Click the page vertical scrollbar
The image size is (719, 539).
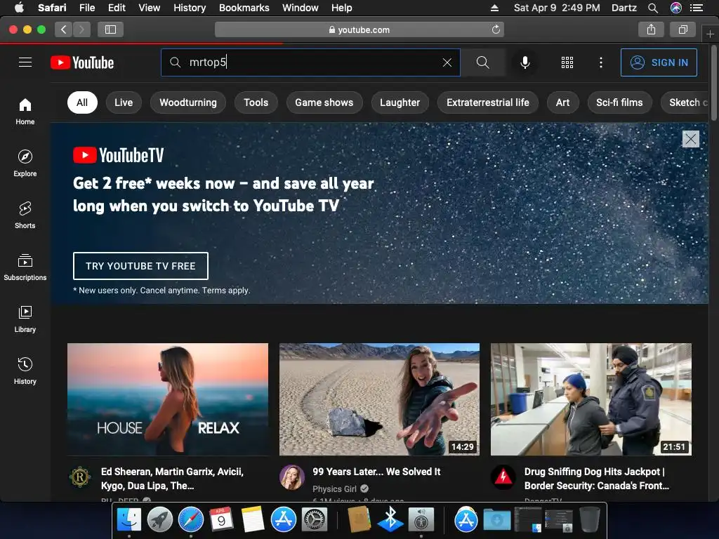(x=713, y=83)
